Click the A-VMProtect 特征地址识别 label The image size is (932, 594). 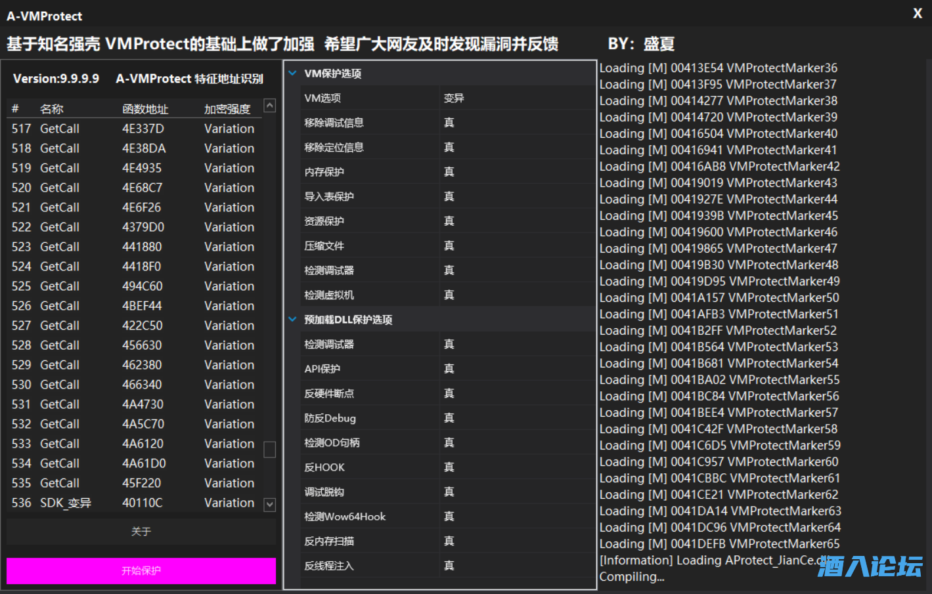pyautogui.click(x=190, y=79)
